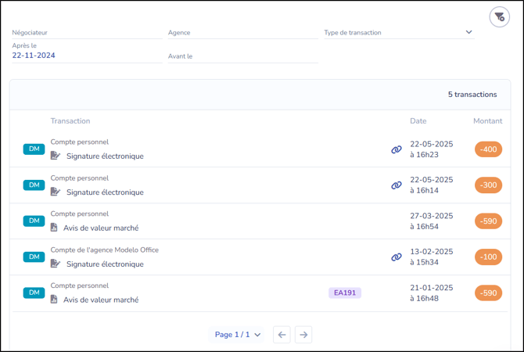Select the EA191 tag
This screenshot has width=524, height=352.
(x=345, y=293)
